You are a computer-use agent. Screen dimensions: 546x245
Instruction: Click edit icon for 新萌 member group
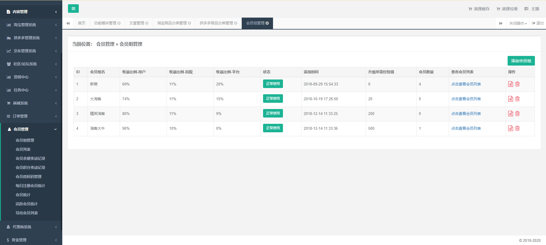[510, 84]
